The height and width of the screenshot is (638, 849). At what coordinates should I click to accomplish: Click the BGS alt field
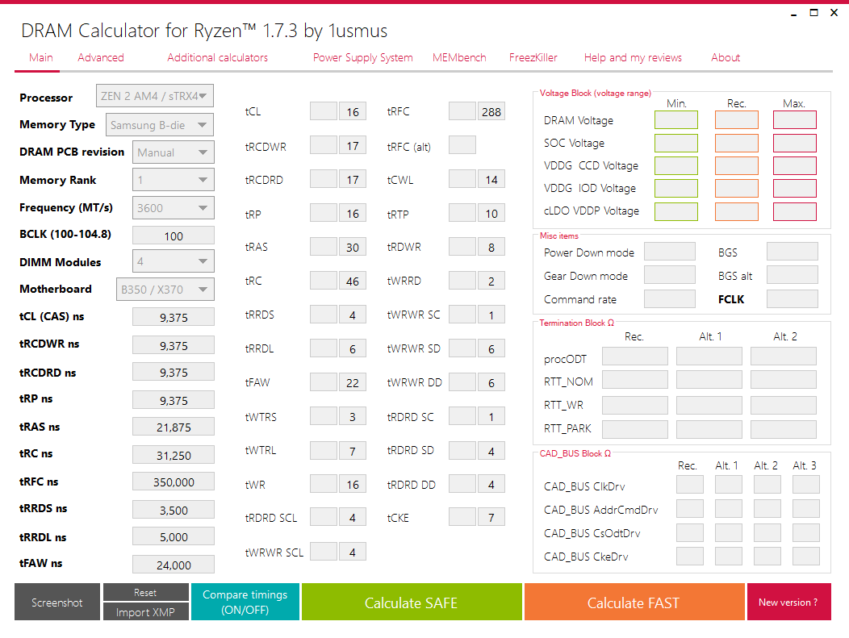click(x=793, y=275)
